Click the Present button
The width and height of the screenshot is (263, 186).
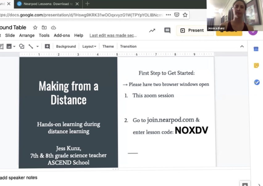[192, 30]
